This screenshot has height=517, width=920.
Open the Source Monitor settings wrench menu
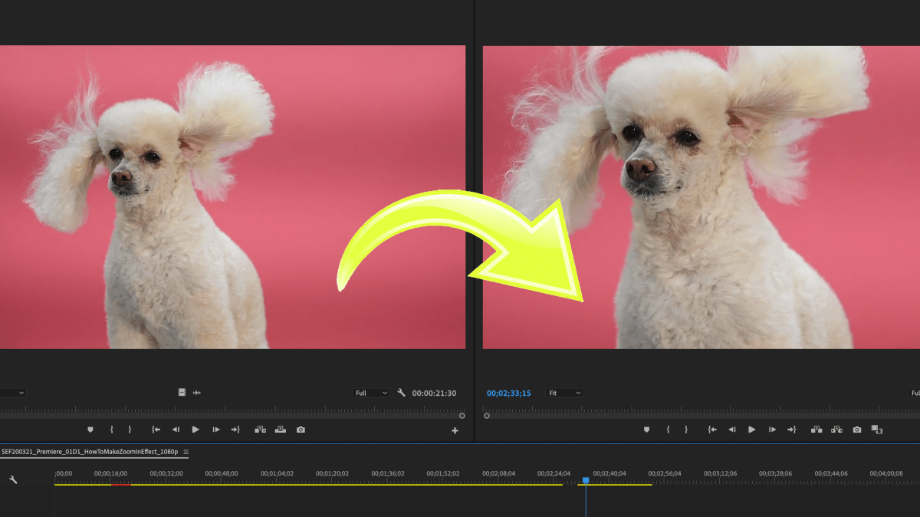coord(401,393)
